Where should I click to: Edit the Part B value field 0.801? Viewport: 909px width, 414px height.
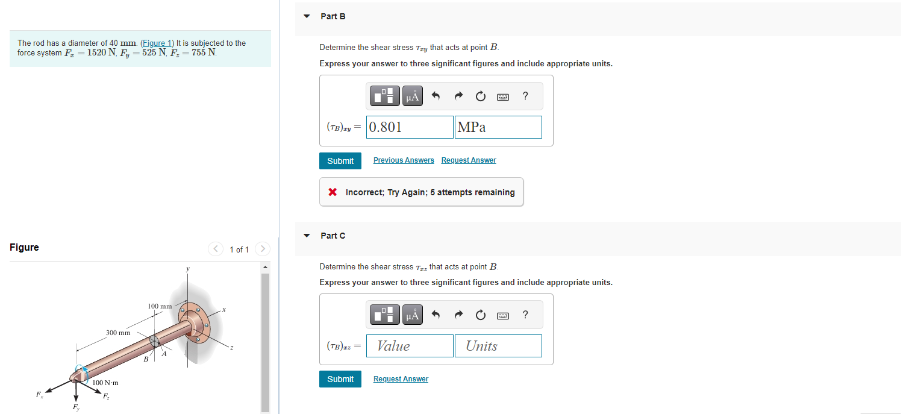tap(410, 127)
